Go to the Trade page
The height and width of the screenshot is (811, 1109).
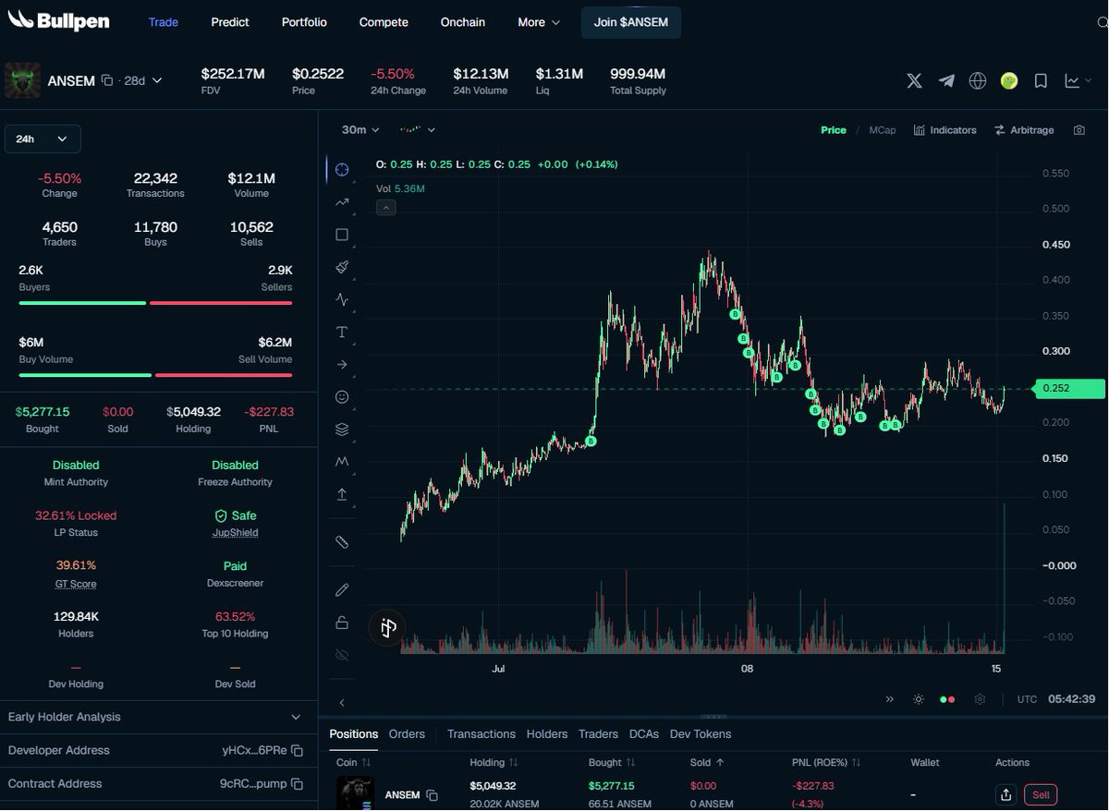164,22
